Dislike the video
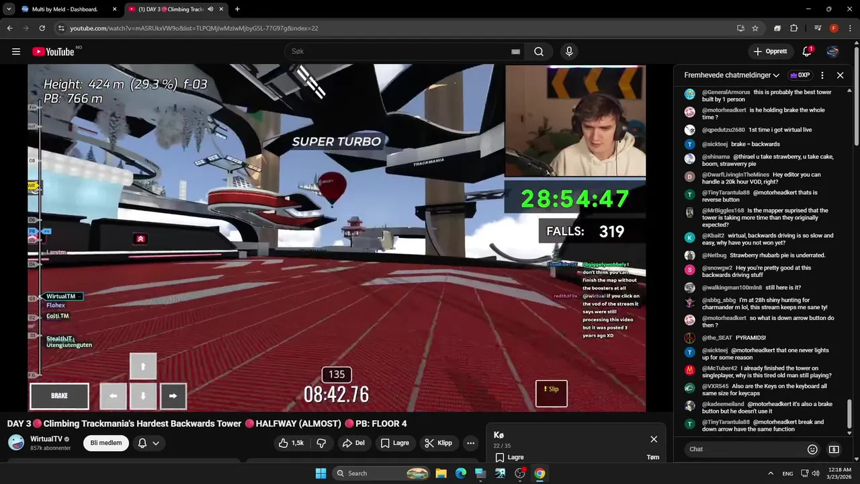860x484 pixels. 321,443
